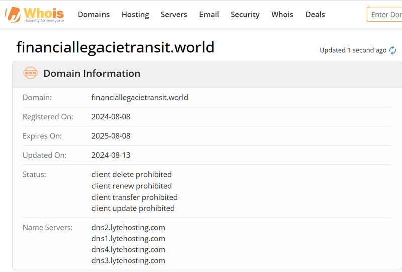Refresh the whois record via blue arrows icon
The width and height of the screenshot is (402, 272).
click(392, 50)
